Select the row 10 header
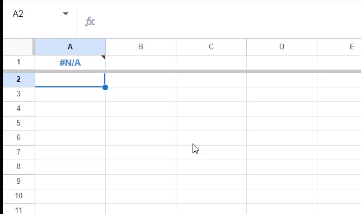Image resolution: width=361 pixels, height=214 pixels. click(x=19, y=196)
